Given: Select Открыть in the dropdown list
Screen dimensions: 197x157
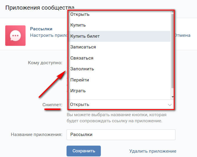Looking at the screenshot, I should click(x=80, y=14).
